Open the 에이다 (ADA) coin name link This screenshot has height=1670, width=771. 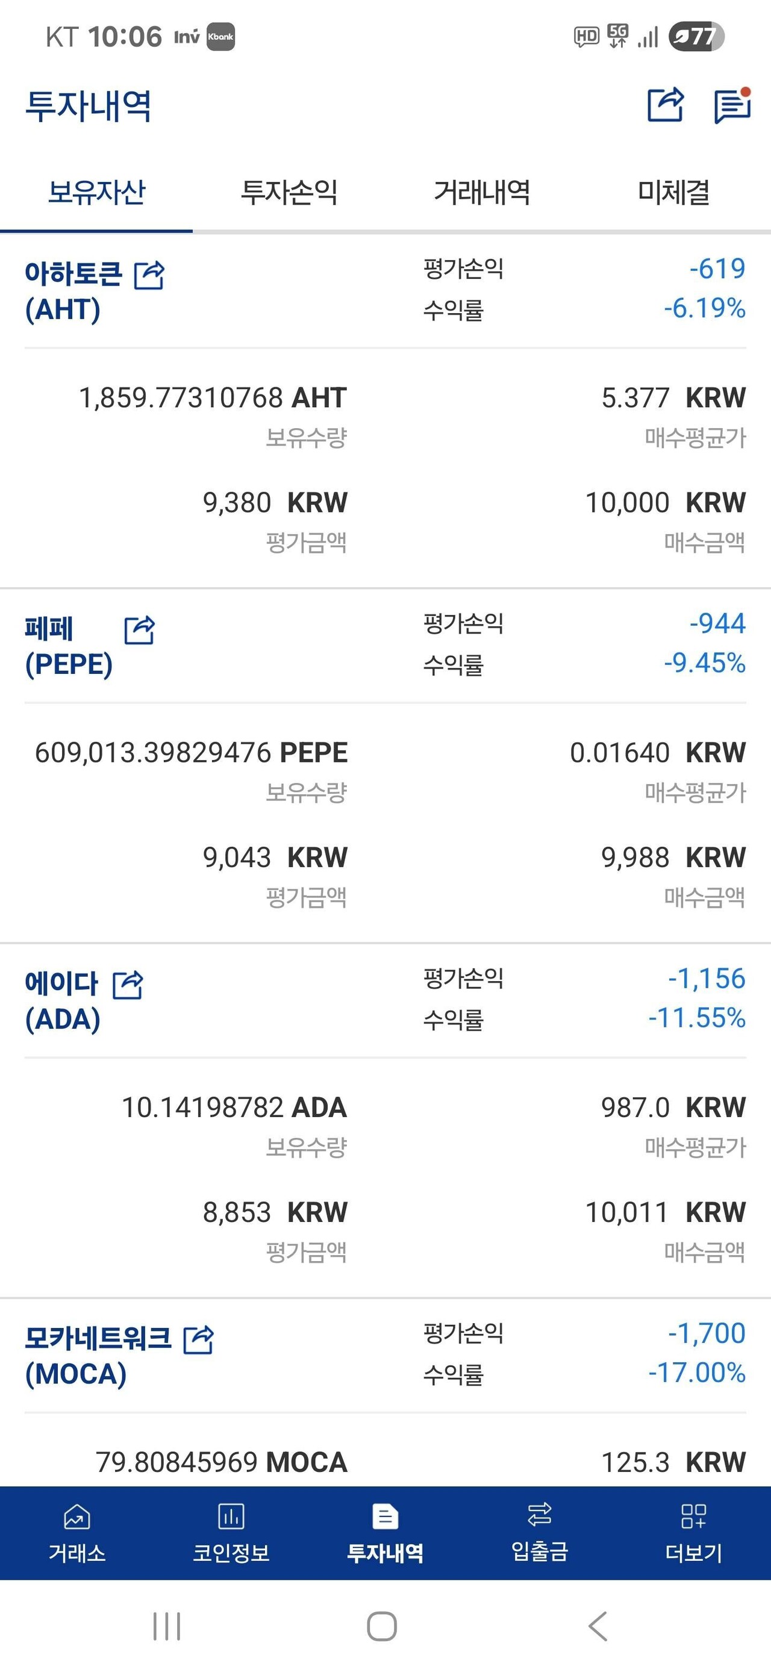[62, 1002]
